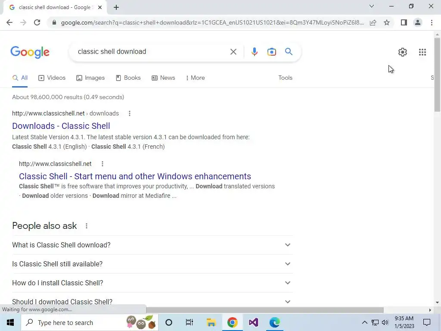Open Google quick settings gear
The height and width of the screenshot is (331, 441).
click(x=403, y=52)
